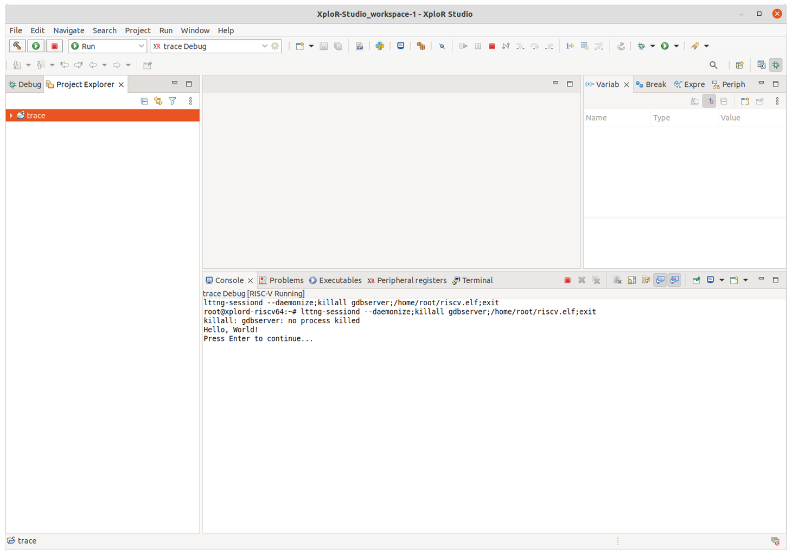Toggle Show Console on standard error

[674, 280]
